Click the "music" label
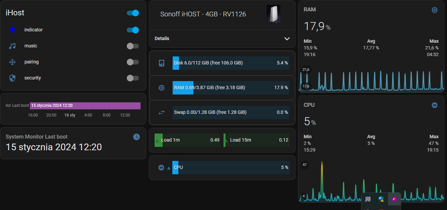This screenshot has width=447, height=210. pyautogui.click(x=31, y=46)
